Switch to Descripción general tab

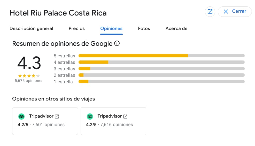click(31, 28)
